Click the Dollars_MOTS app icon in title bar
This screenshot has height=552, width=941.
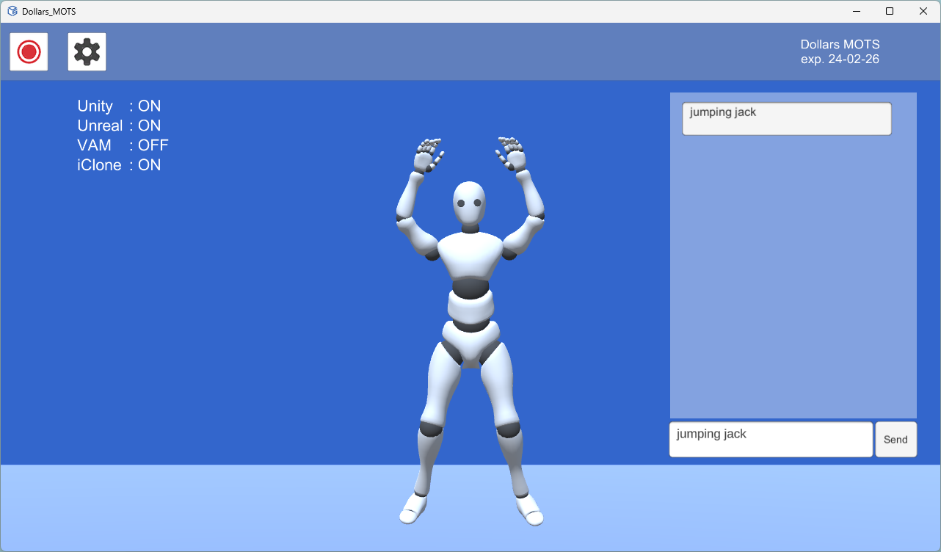(x=12, y=11)
